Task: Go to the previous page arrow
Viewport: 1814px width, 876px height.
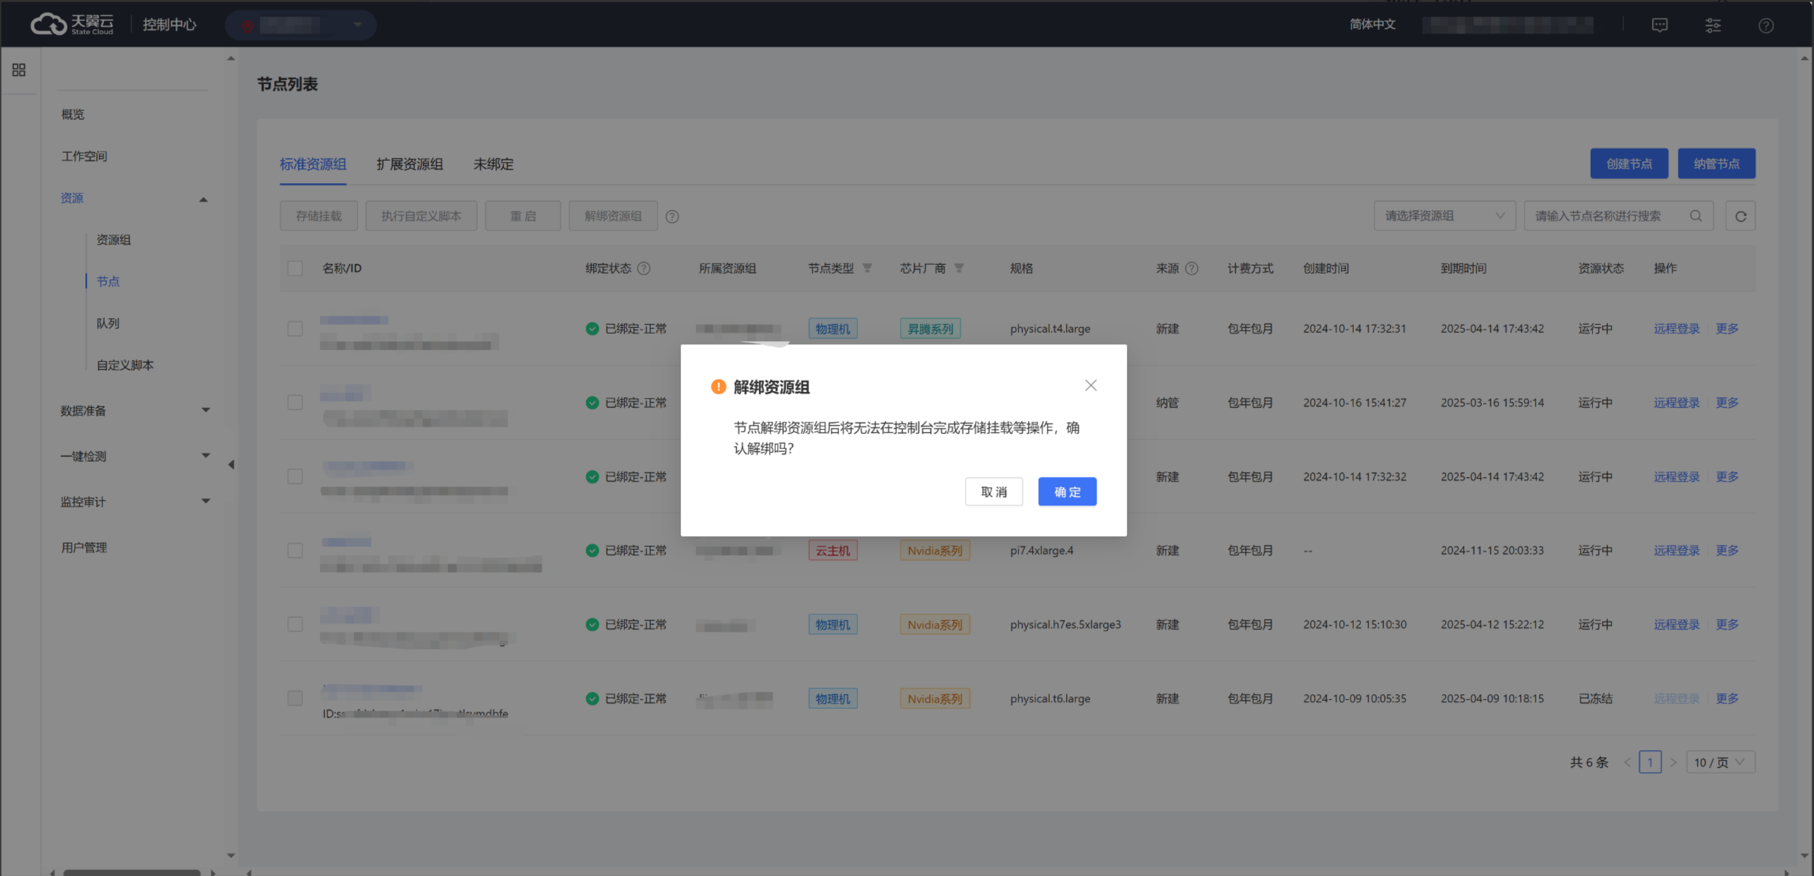Action: tap(1627, 762)
